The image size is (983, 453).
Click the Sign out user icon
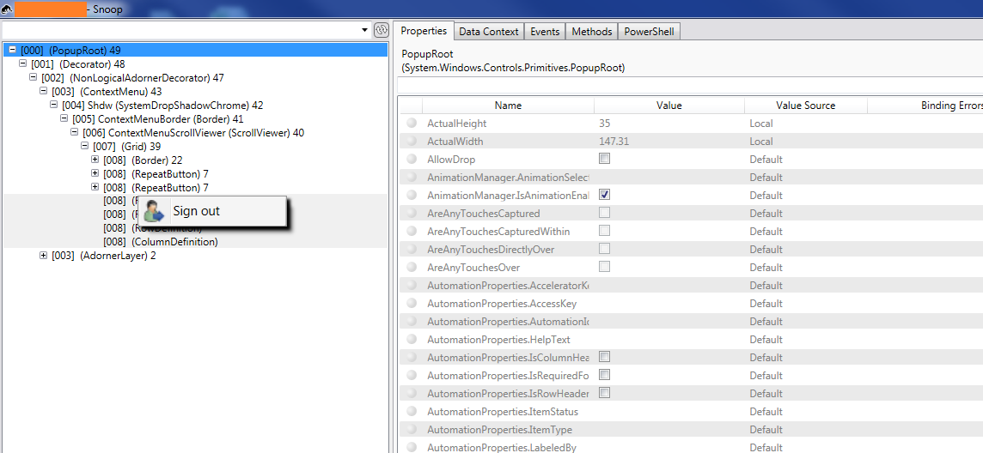click(x=155, y=211)
